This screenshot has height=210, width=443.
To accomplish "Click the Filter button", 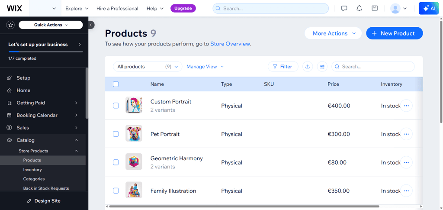I will [x=283, y=67].
